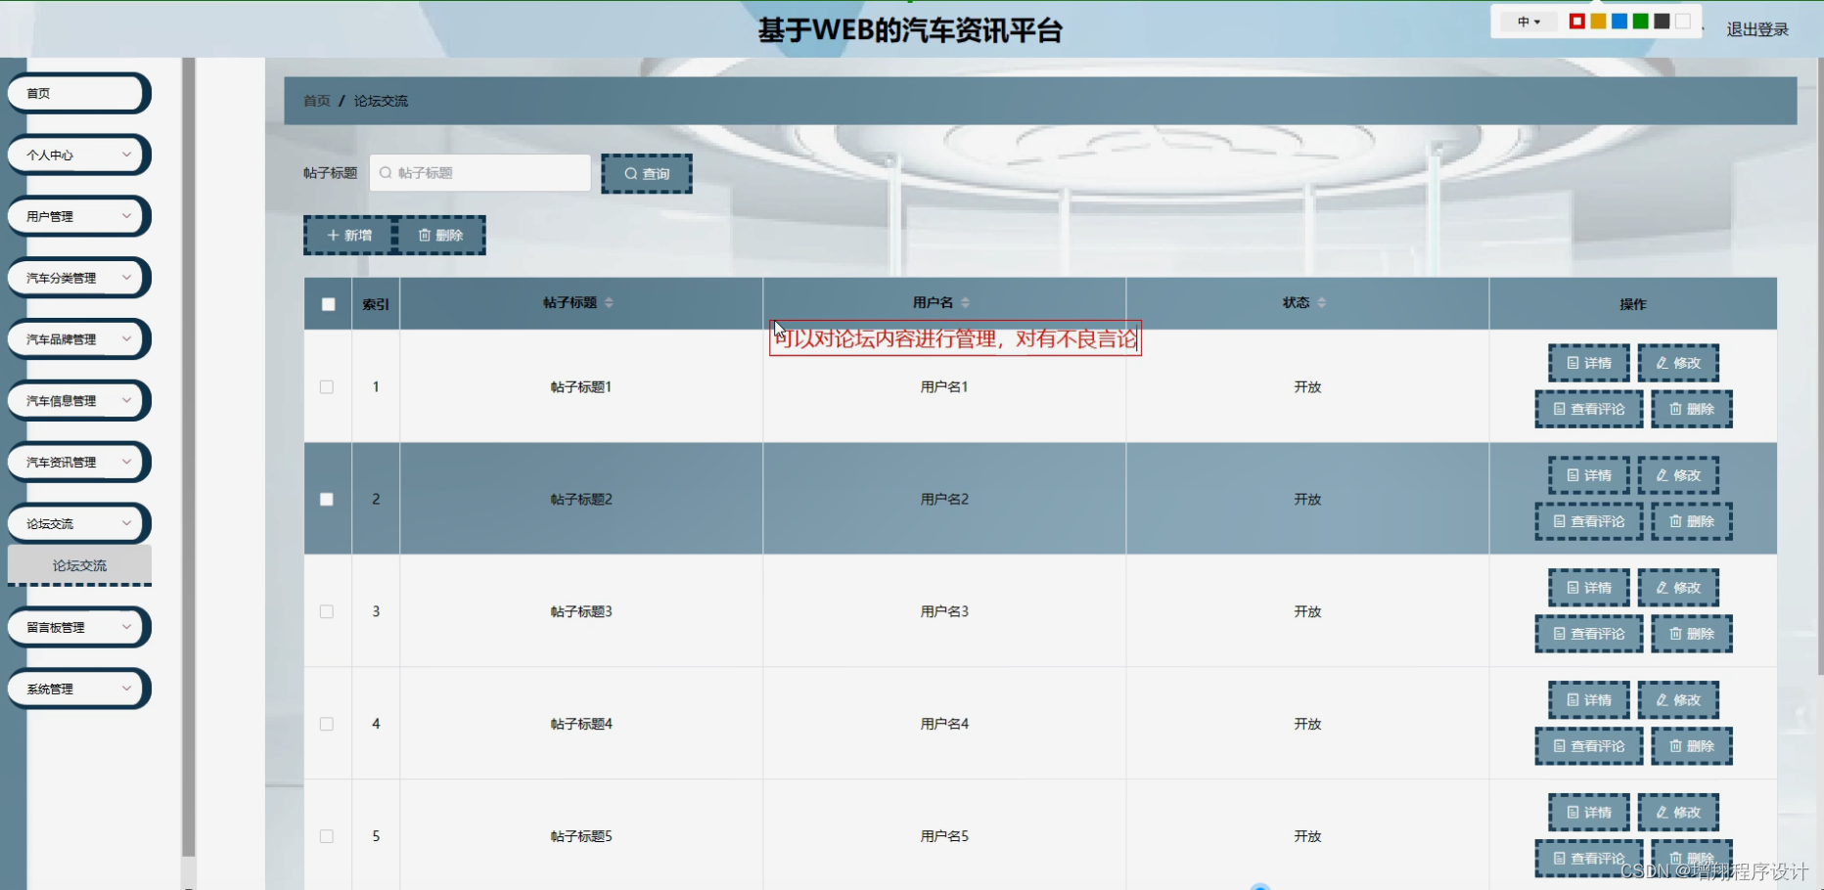Open the 中 language dropdown

pos(1527,21)
